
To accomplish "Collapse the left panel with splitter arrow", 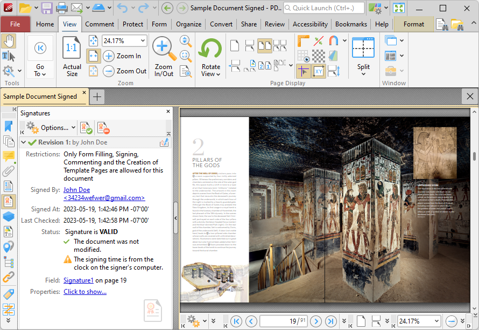I will click(175, 218).
